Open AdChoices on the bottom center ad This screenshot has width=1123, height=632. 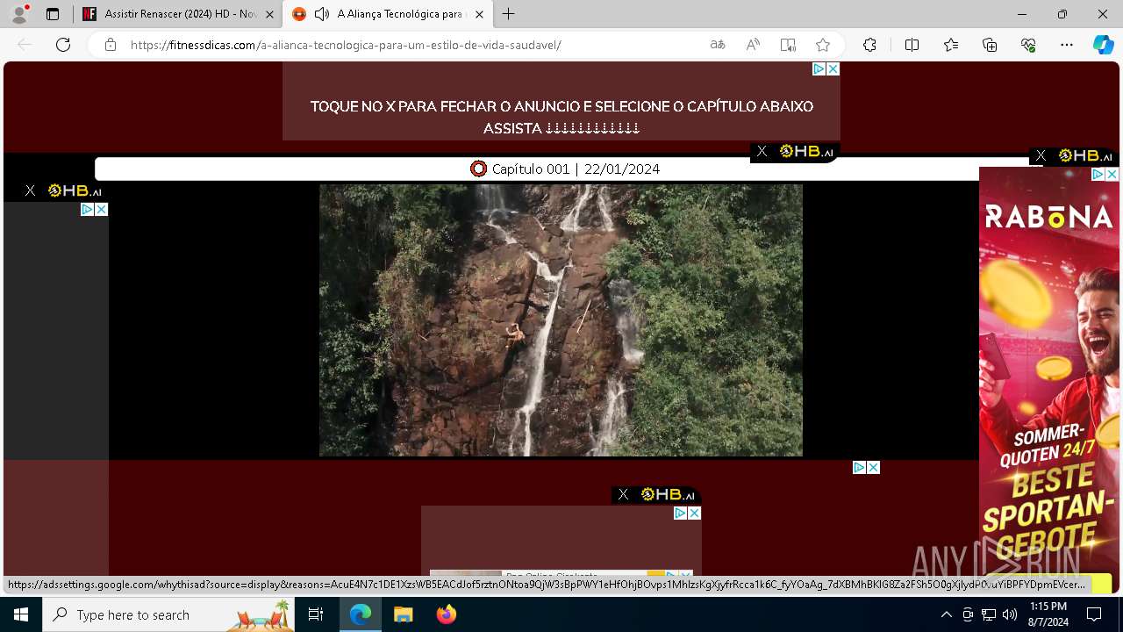pyautogui.click(x=680, y=513)
